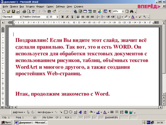The height and width of the screenshot is (125, 166).
Task: Select the Format Painter brush
Action: coord(54,11)
